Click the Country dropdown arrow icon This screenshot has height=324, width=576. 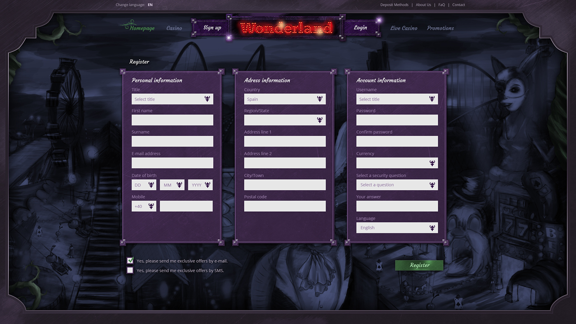(320, 99)
